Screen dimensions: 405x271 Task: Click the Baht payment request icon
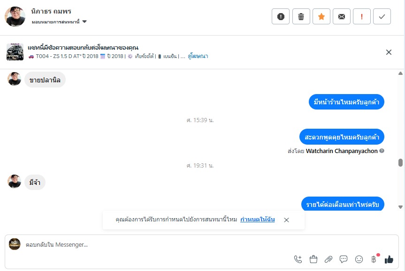(374, 259)
